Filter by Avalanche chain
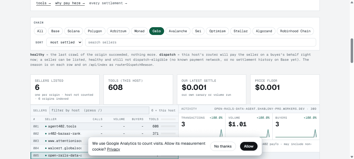Viewport: 354px width, 159px height. [x=178, y=31]
